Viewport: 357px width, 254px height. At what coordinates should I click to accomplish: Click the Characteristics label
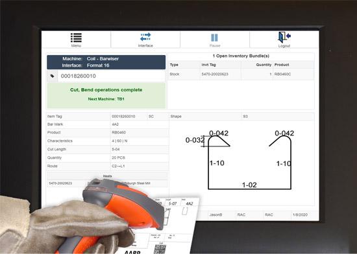click(x=60, y=141)
